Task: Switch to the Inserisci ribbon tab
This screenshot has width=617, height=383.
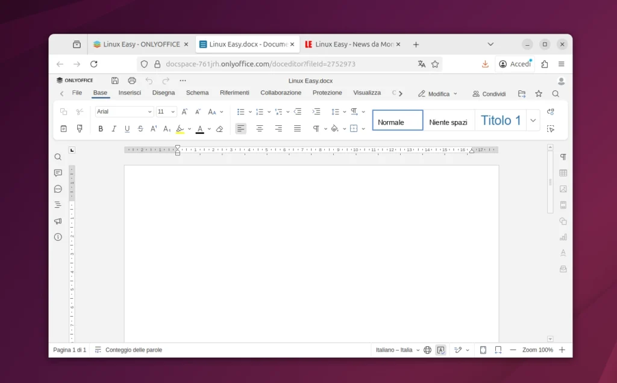Action: pyautogui.click(x=130, y=93)
